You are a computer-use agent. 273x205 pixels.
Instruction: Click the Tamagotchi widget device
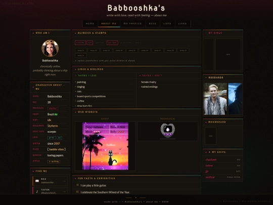coord(168,130)
